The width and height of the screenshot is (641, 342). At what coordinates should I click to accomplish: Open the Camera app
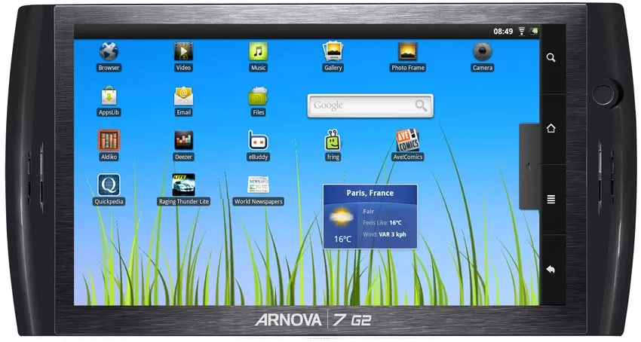(482, 52)
